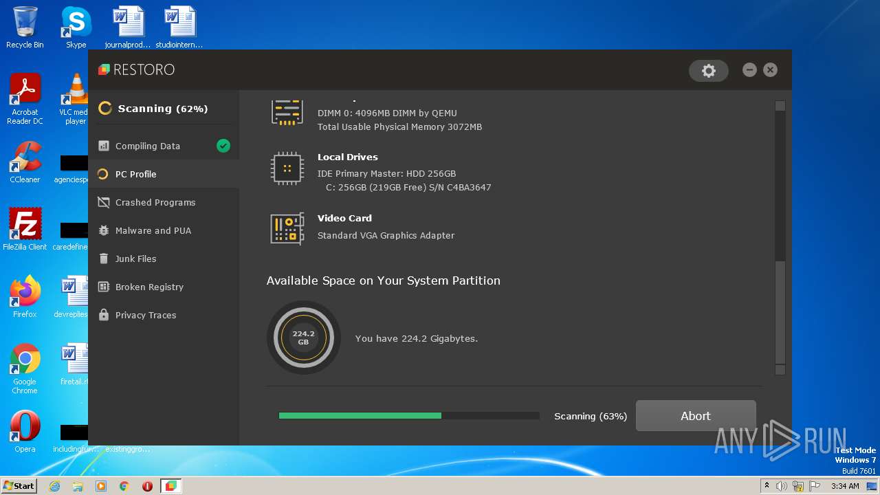Click 'Available Space on Your System Partition' heading
Image resolution: width=880 pixels, height=495 pixels.
pyautogui.click(x=384, y=280)
